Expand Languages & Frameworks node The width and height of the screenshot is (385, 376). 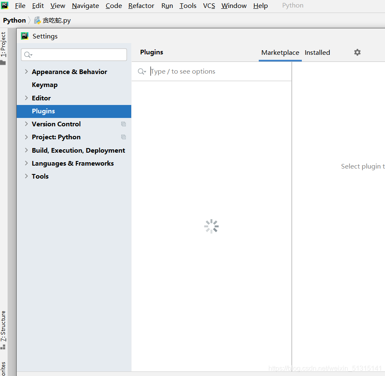26,163
